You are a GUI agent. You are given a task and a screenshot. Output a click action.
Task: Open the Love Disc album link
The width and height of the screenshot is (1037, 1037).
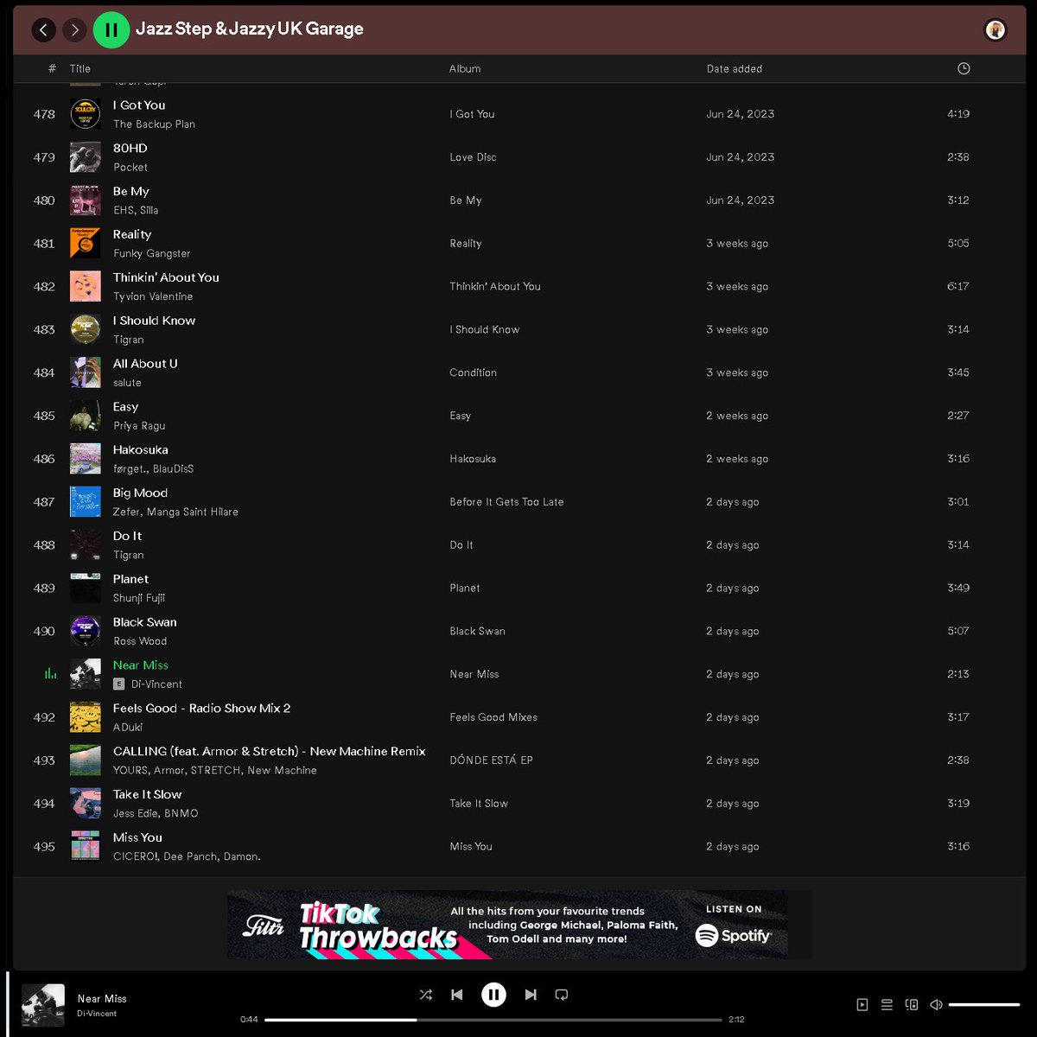473,157
